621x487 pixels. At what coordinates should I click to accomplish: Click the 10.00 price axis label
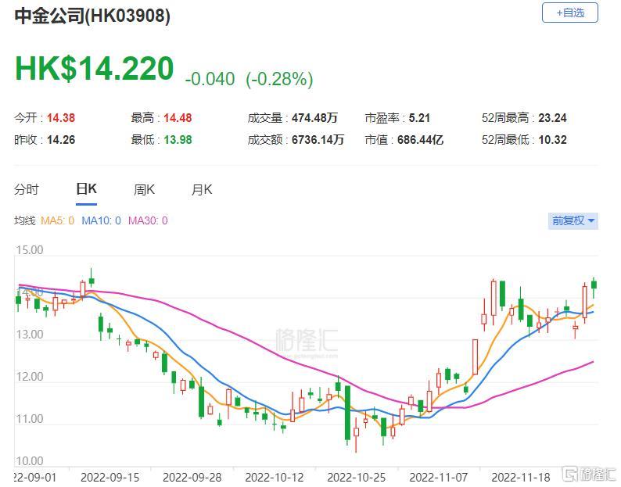[29, 461]
